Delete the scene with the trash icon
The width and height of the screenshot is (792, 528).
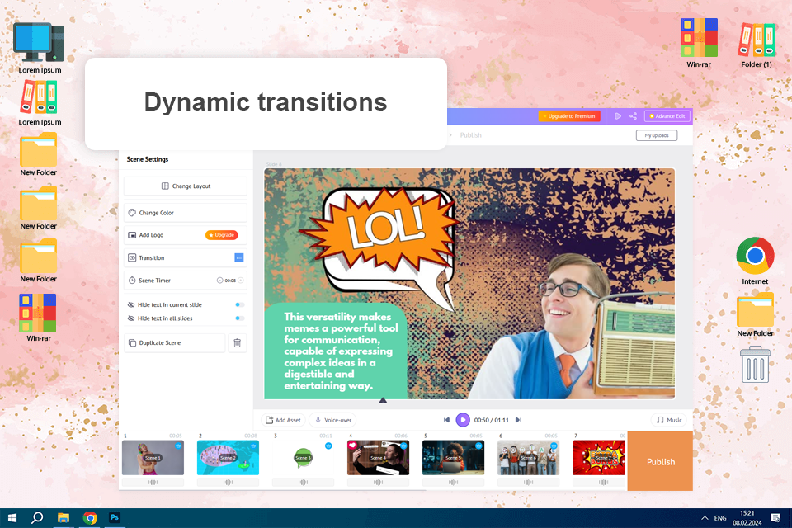point(238,343)
